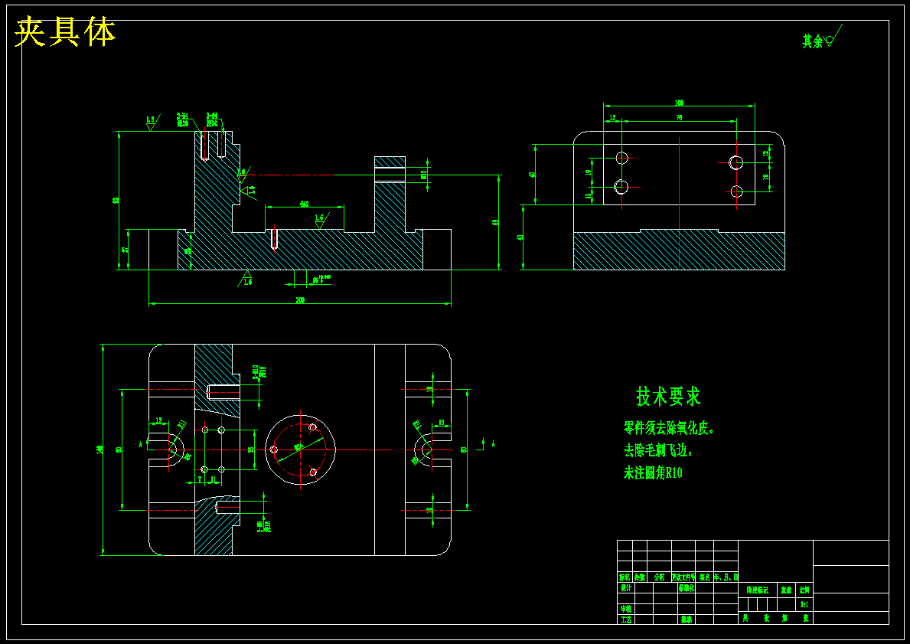Click the "设计" cell in title block
The height and width of the screenshot is (644, 910).
pyautogui.click(x=625, y=587)
